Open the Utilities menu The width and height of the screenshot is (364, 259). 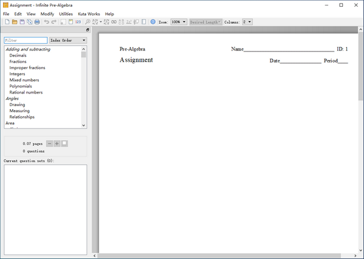coord(66,13)
